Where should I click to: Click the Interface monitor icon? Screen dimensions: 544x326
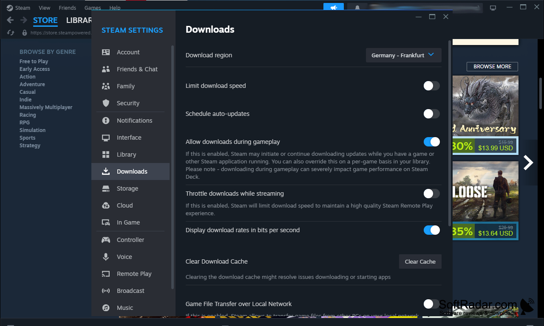106,138
